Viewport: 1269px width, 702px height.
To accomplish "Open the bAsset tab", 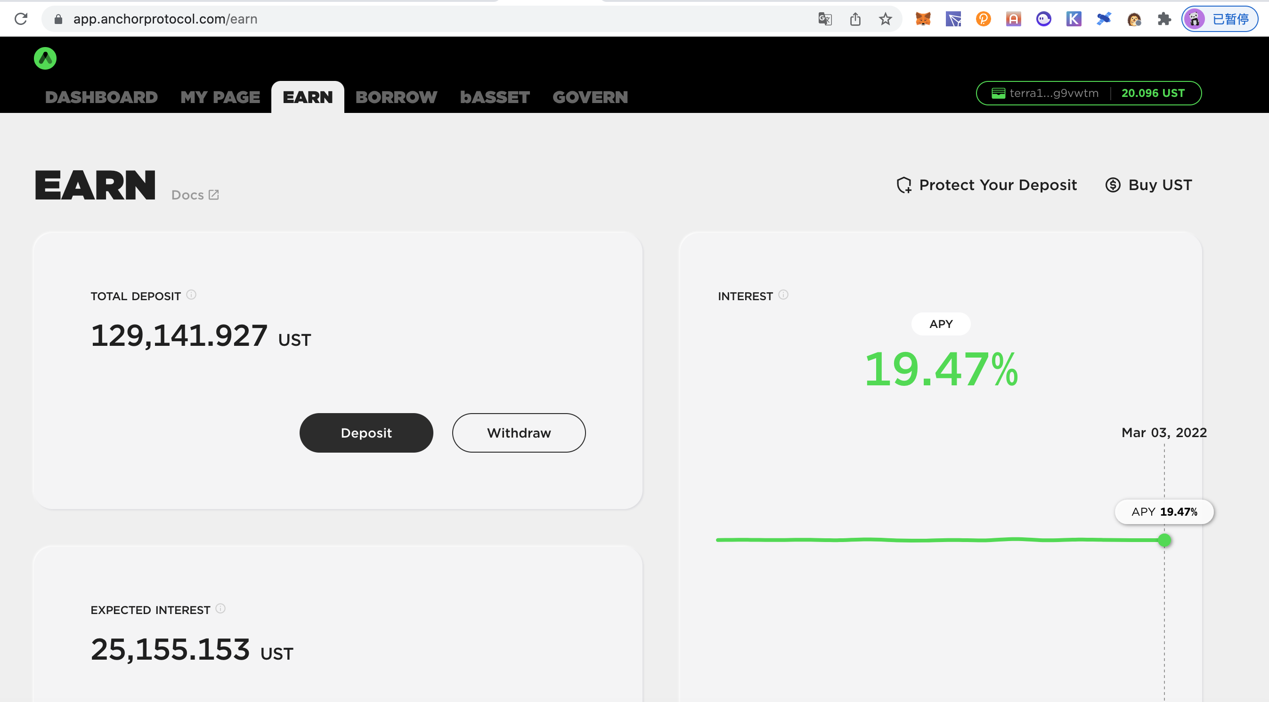I will [495, 97].
